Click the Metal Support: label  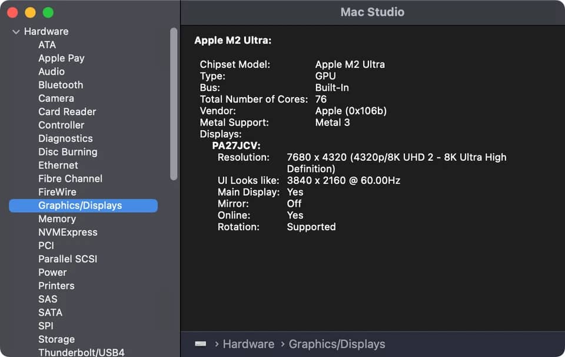click(x=234, y=123)
